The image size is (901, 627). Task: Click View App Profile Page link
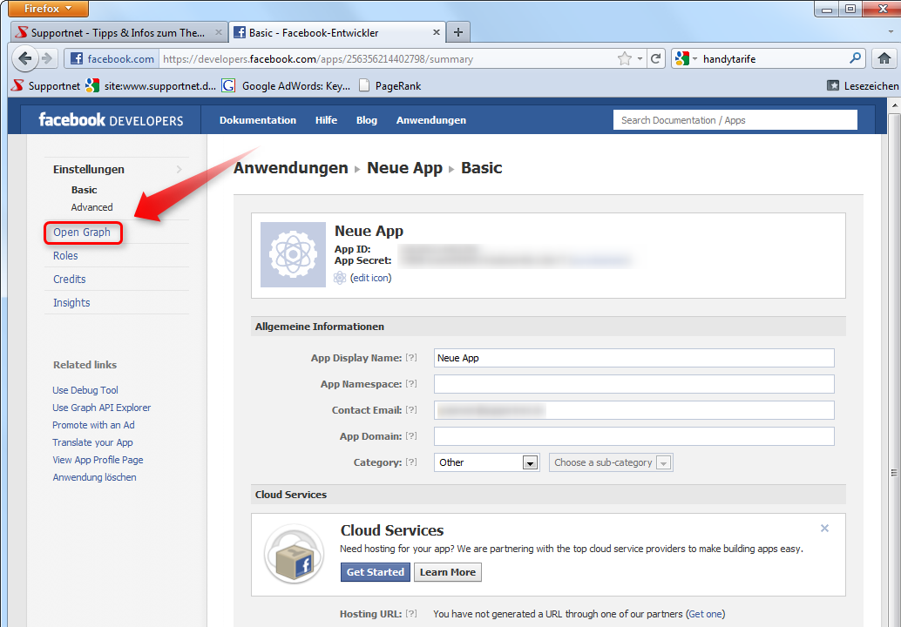pyautogui.click(x=98, y=460)
